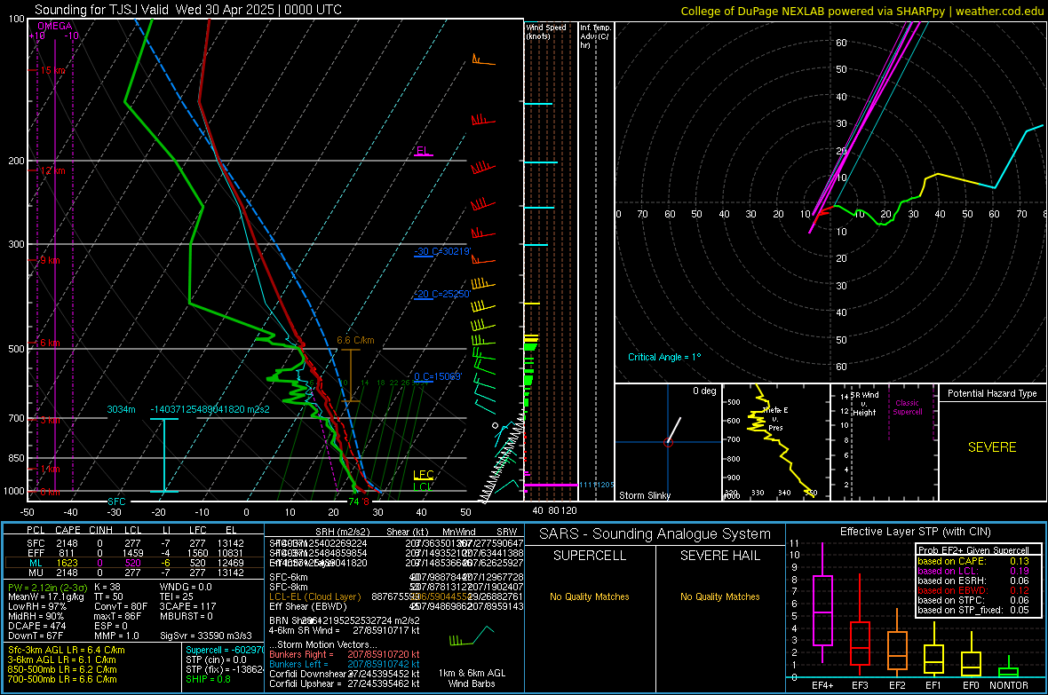Click the Bunkers Left storm motion row
This screenshot has height=695, width=1048.
pyautogui.click(x=345, y=664)
